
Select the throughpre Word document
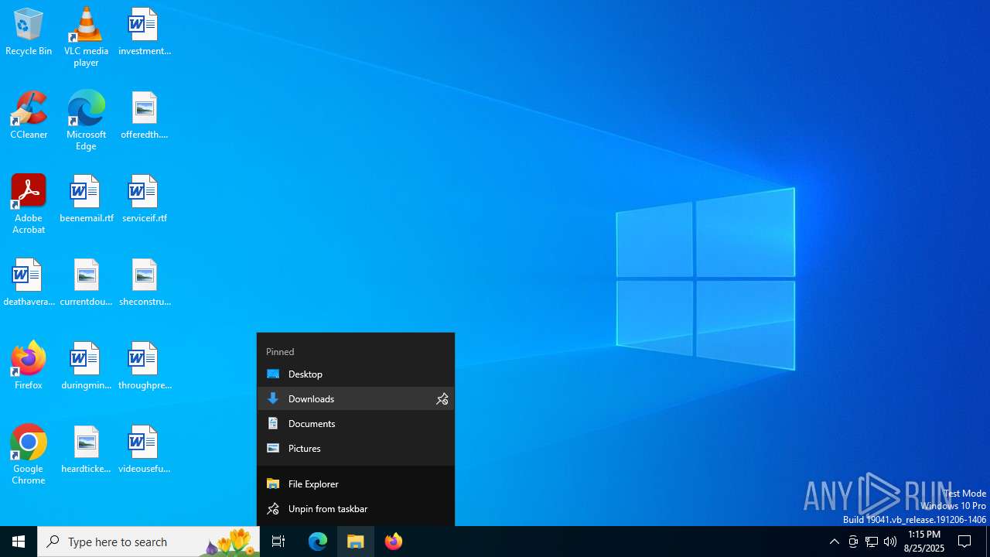click(144, 367)
